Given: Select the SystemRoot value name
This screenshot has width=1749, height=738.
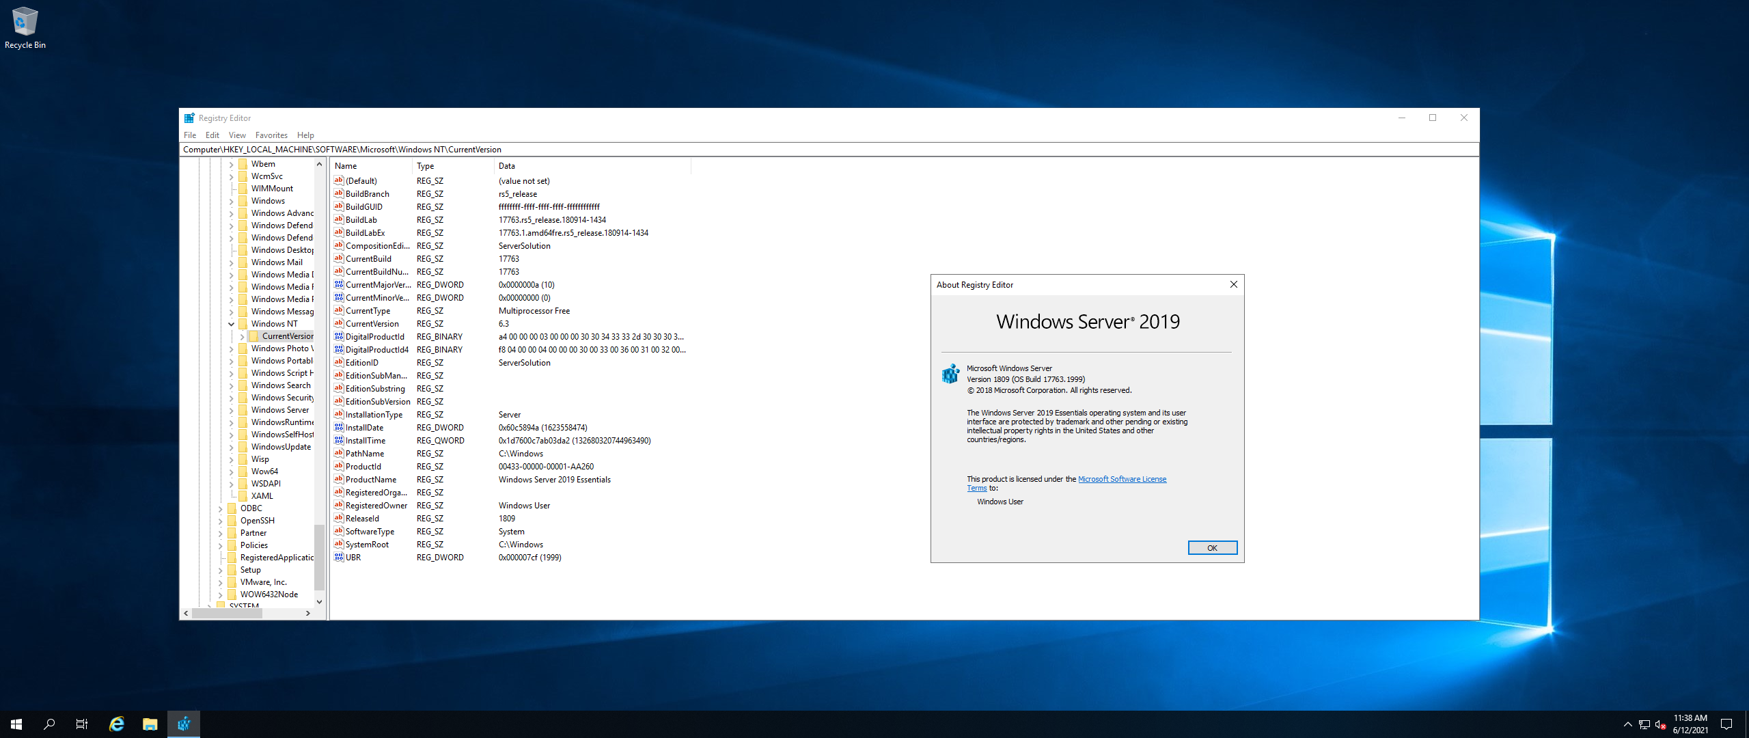Looking at the screenshot, I should pos(367,545).
